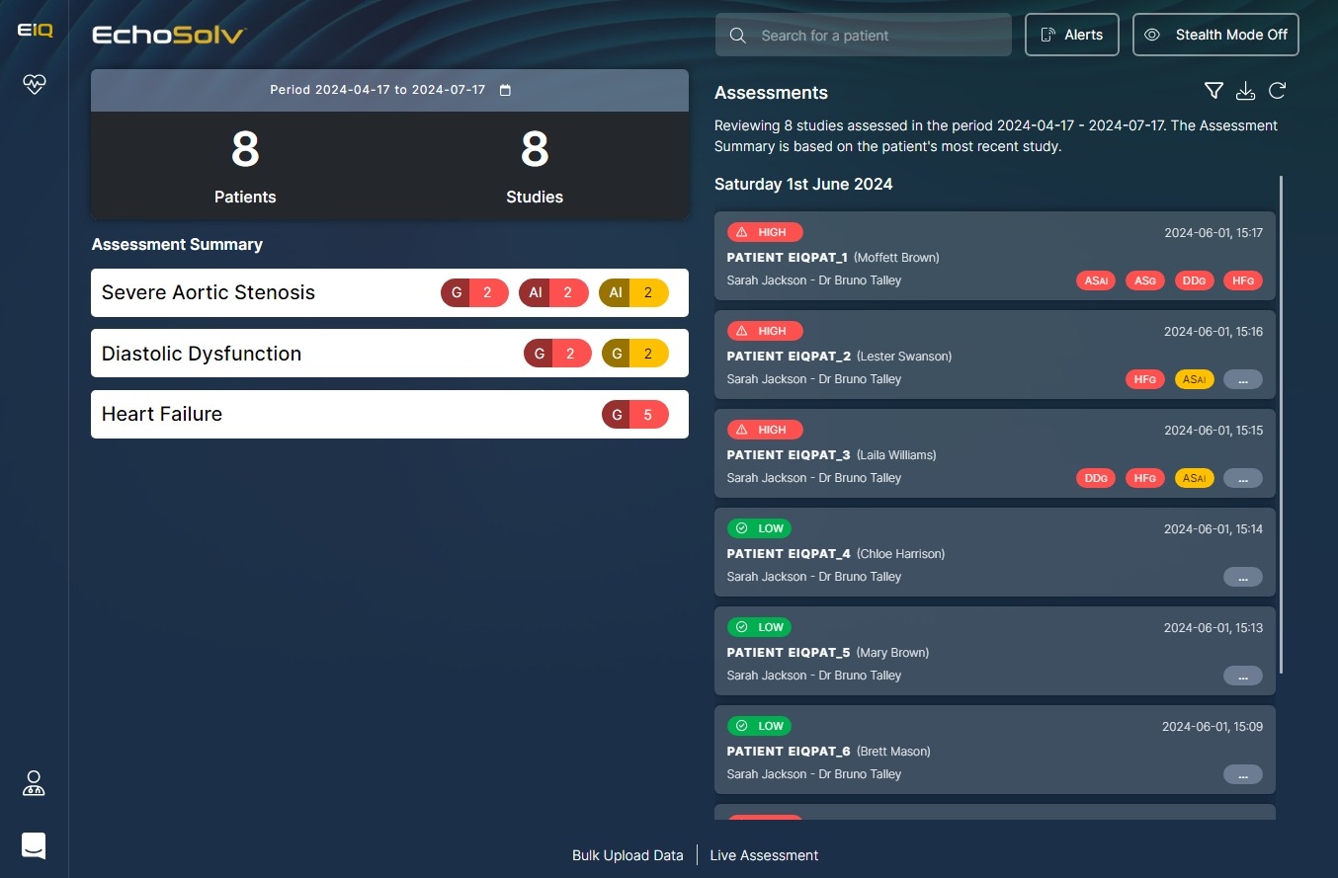Click the HIGH risk badge on PATIENT EIQPAT_3

[x=765, y=430]
